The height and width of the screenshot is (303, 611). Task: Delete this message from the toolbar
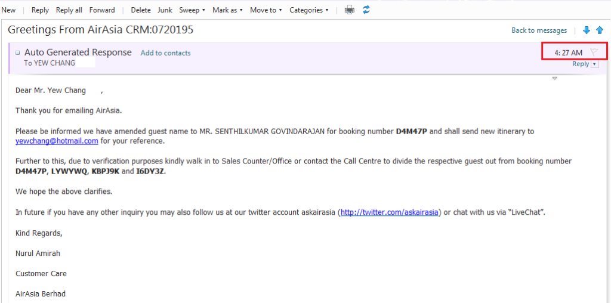tap(141, 10)
